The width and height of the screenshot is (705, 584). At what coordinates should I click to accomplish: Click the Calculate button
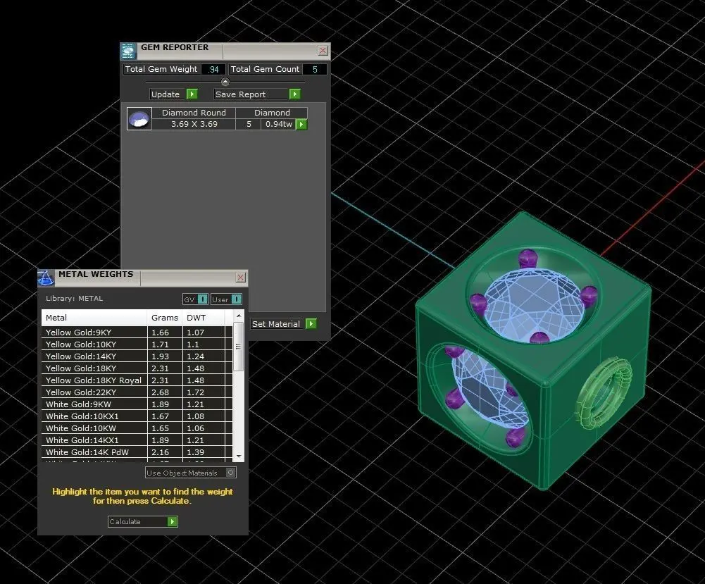(x=142, y=521)
